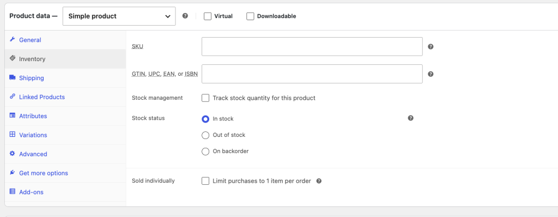Check Limit purchases to 1 item per order
This screenshot has width=558, height=217.
click(205, 181)
